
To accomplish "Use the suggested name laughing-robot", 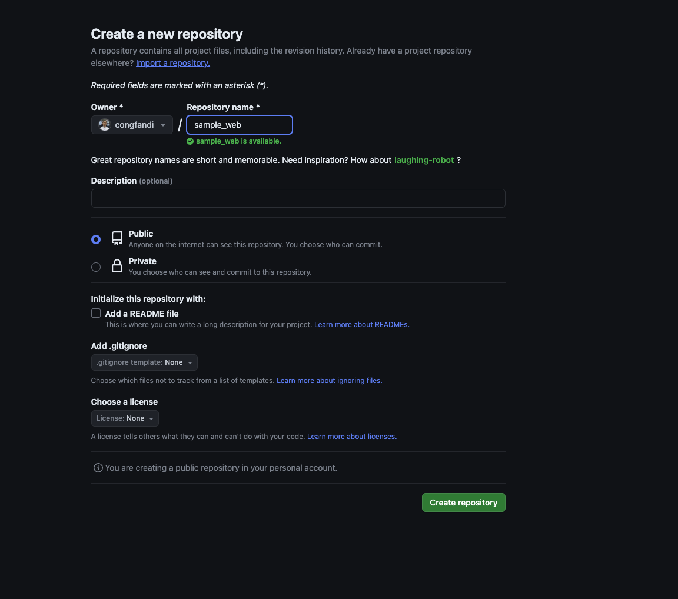I will click(x=424, y=160).
